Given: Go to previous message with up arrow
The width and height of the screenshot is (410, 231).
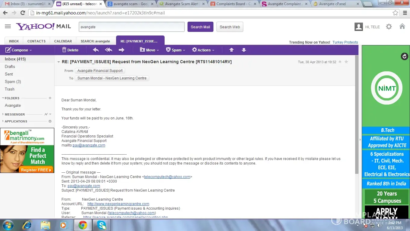Looking at the screenshot, I should click(x=232, y=50).
